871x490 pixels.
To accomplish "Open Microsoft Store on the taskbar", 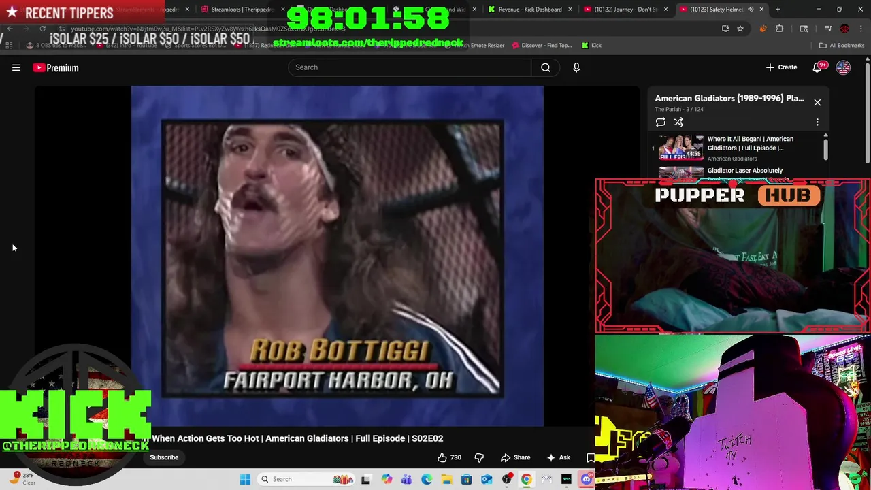I will coord(466,479).
